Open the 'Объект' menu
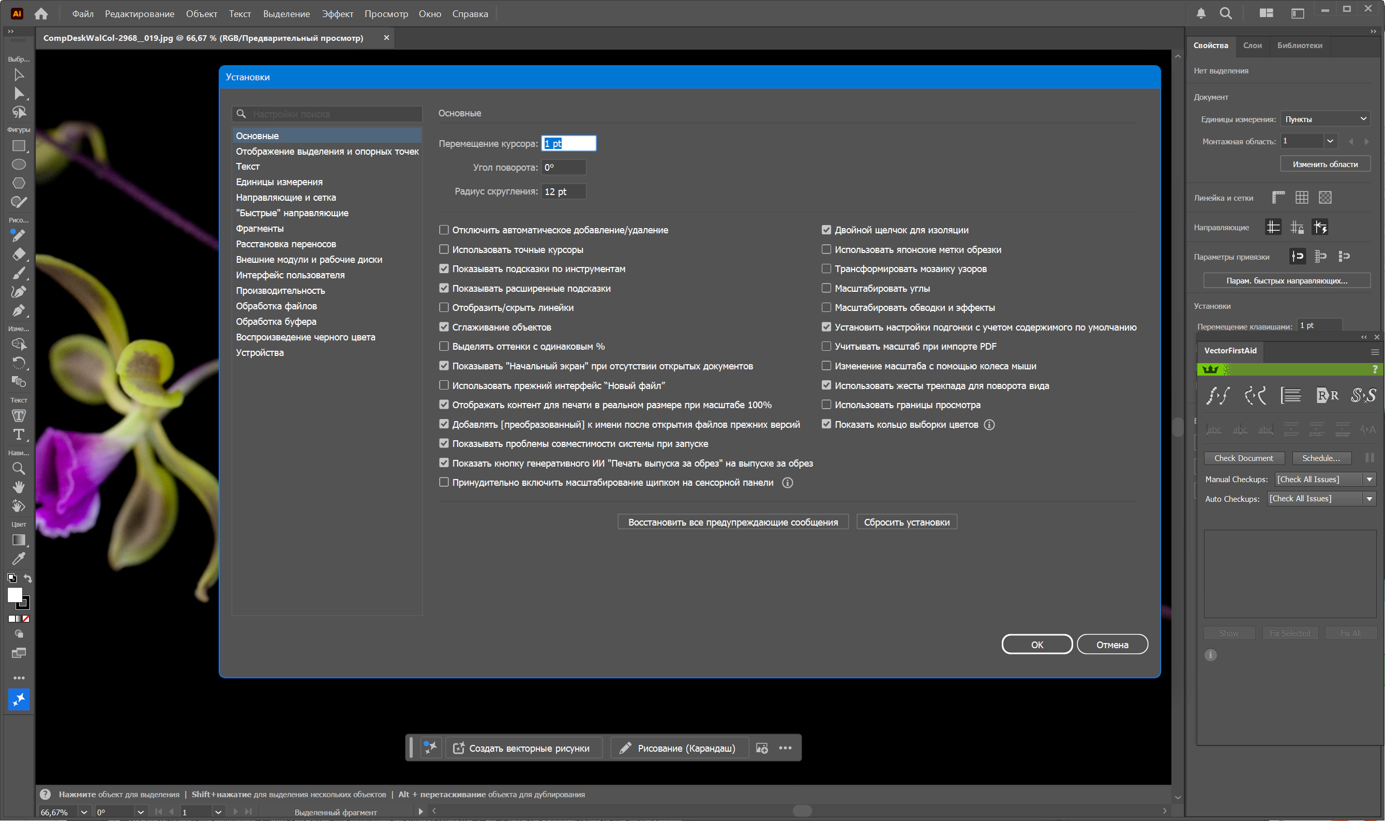 [x=201, y=14]
